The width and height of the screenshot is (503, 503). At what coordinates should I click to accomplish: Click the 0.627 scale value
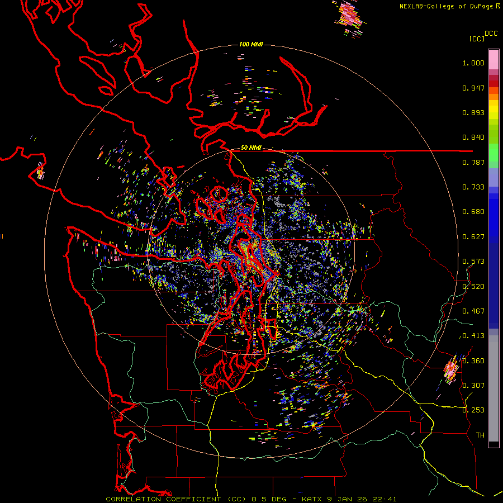click(x=473, y=237)
